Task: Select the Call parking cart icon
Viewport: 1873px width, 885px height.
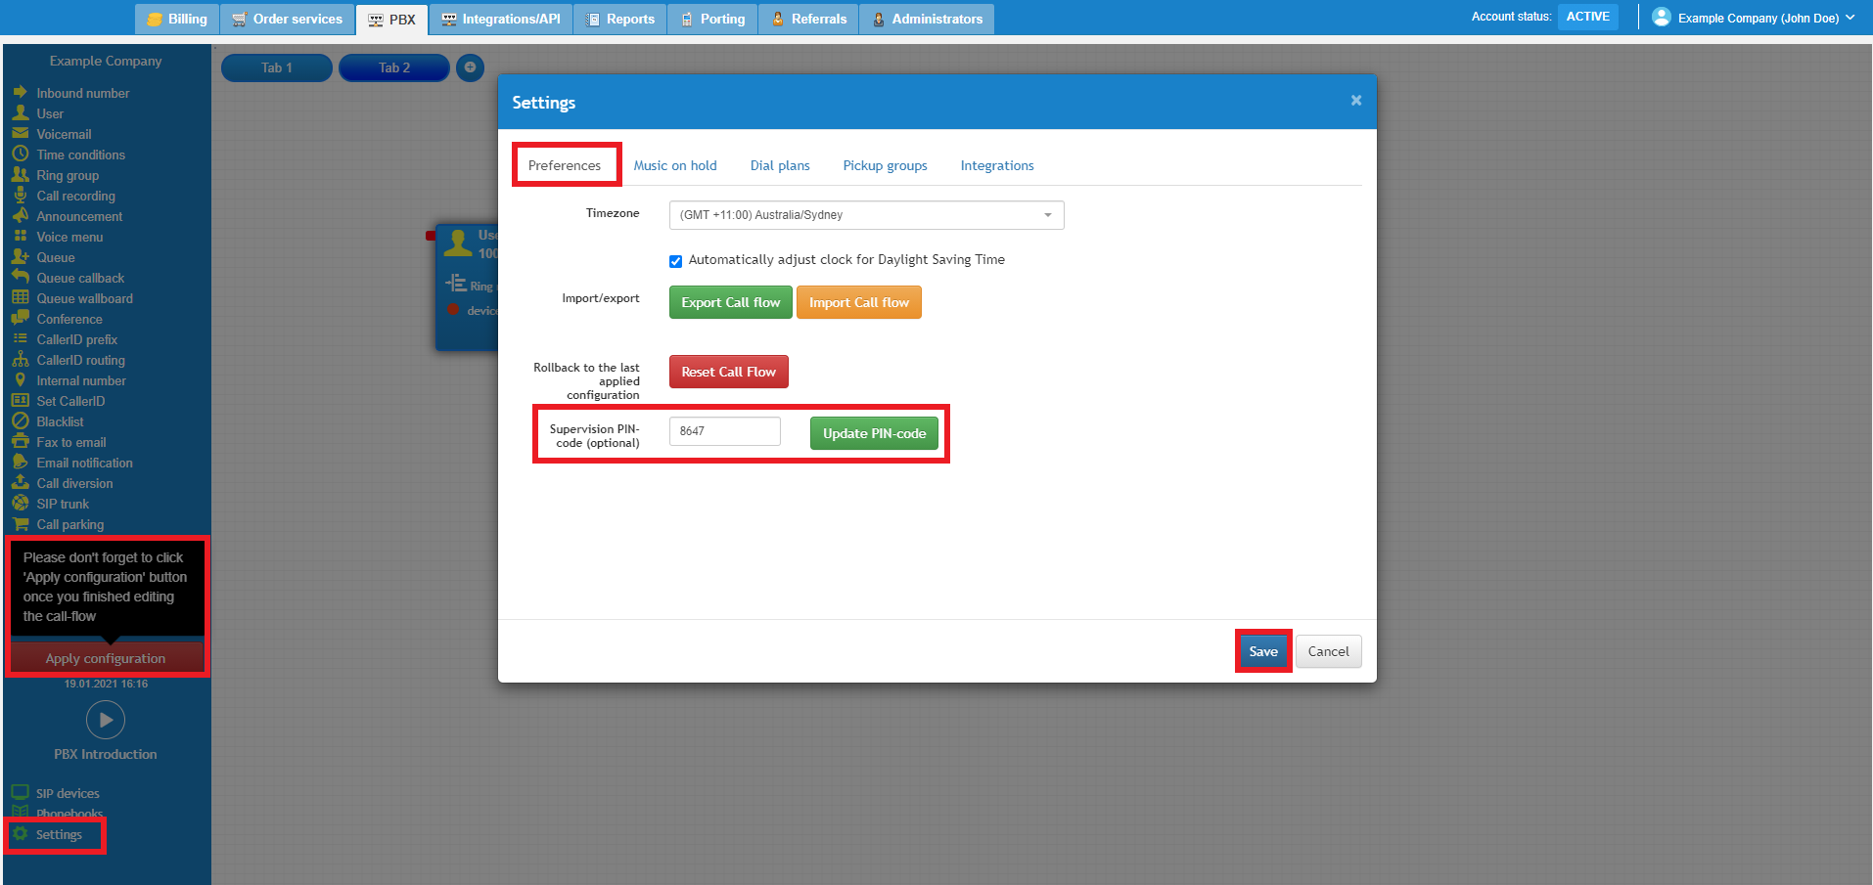Action: (20, 524)
